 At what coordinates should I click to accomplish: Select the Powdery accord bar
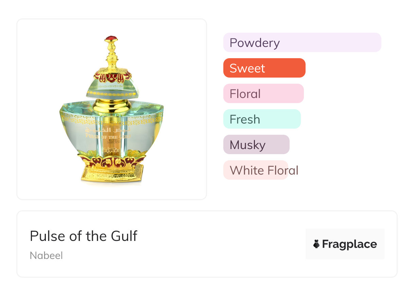(x=302, y=43)
